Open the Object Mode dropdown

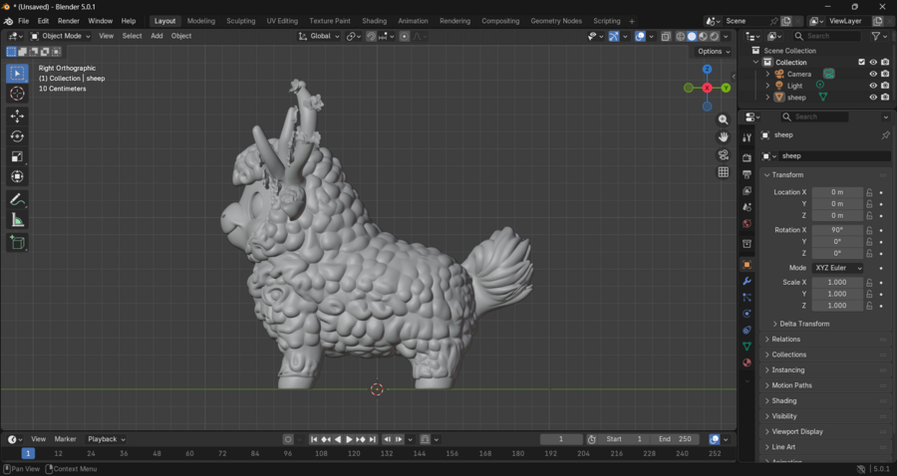(60, 36)
